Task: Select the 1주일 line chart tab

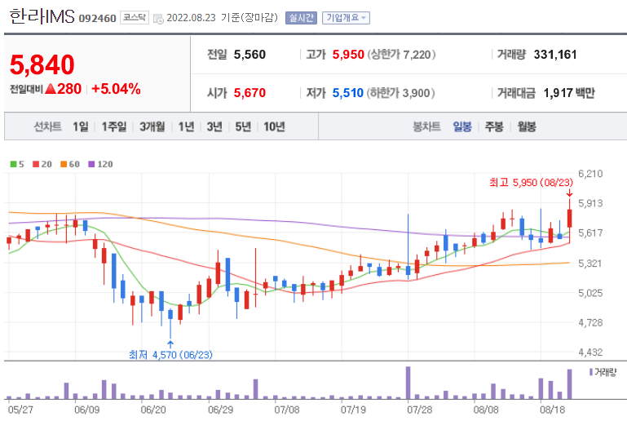Action: [x=114, y=126]
